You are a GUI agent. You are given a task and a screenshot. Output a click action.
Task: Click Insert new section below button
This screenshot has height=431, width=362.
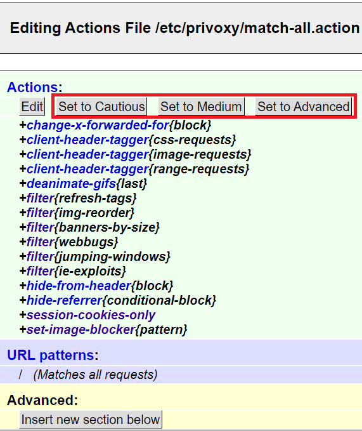click(x=91, y=420)
